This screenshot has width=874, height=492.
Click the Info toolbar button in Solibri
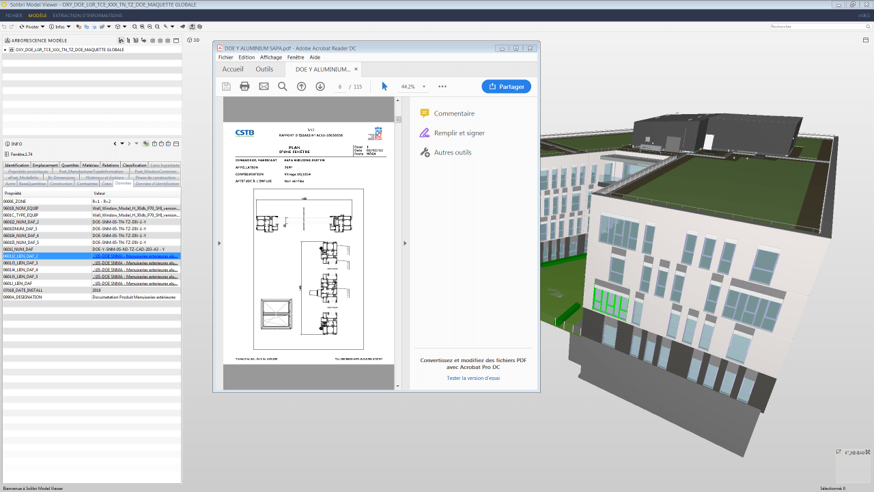(58, 27)
